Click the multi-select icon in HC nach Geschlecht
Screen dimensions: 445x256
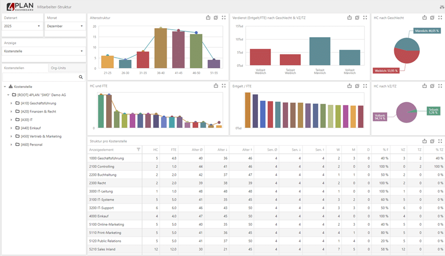coord(432,18)
